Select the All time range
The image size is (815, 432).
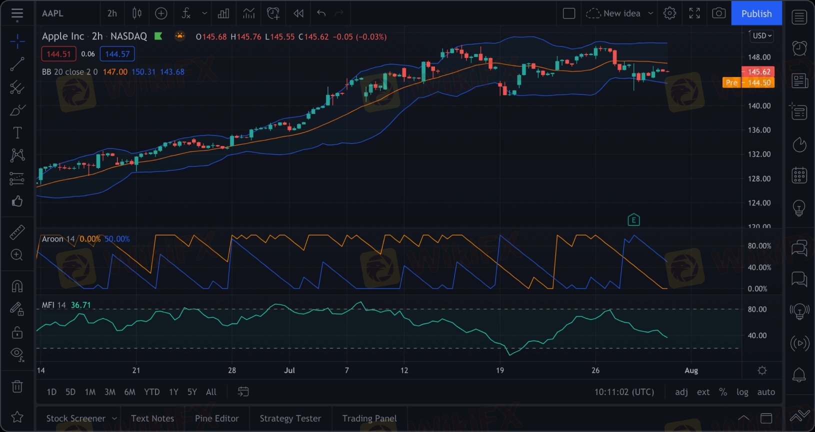point(211,392)
